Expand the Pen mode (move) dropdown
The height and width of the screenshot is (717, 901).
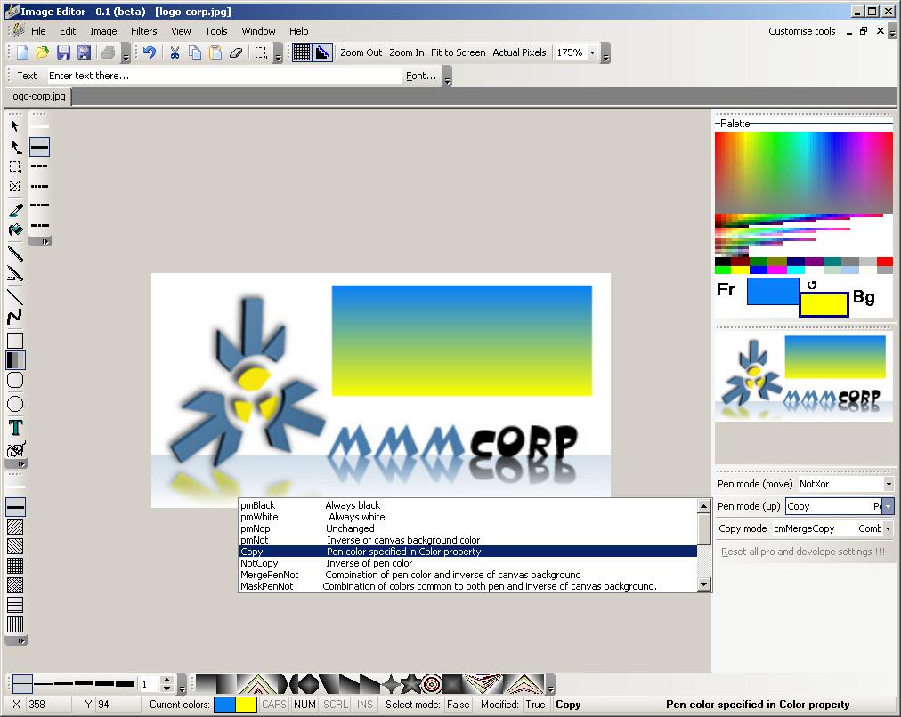point(889,484)
